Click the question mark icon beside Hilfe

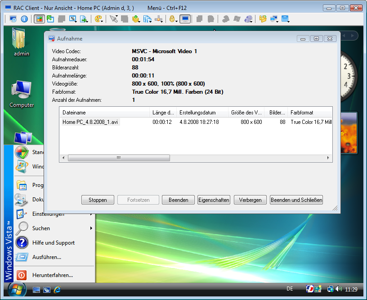coord(22,243)
